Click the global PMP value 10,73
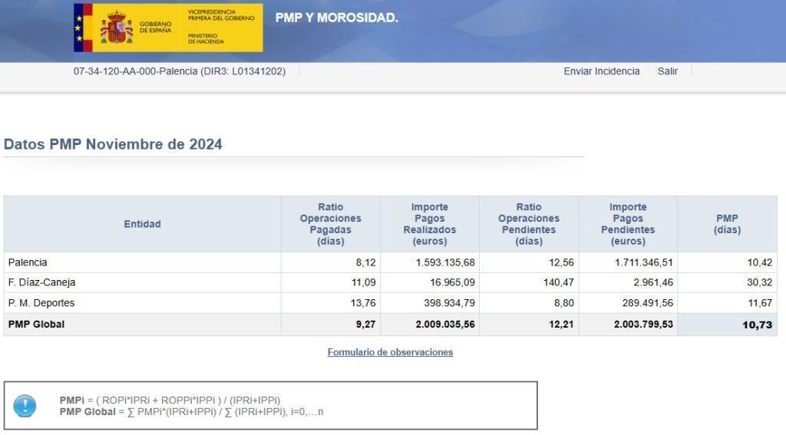Image resolution: width=786 pixels, height=435 pixels. [757, 325]
